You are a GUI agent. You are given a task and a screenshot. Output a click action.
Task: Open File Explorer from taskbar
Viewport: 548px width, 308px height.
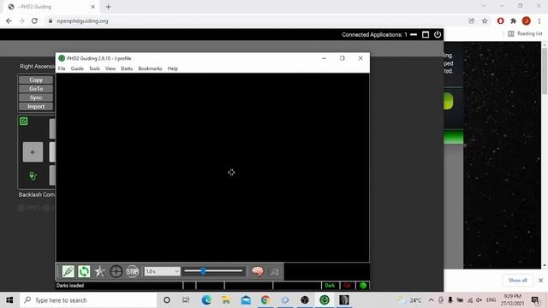click(x=226, y=300)
